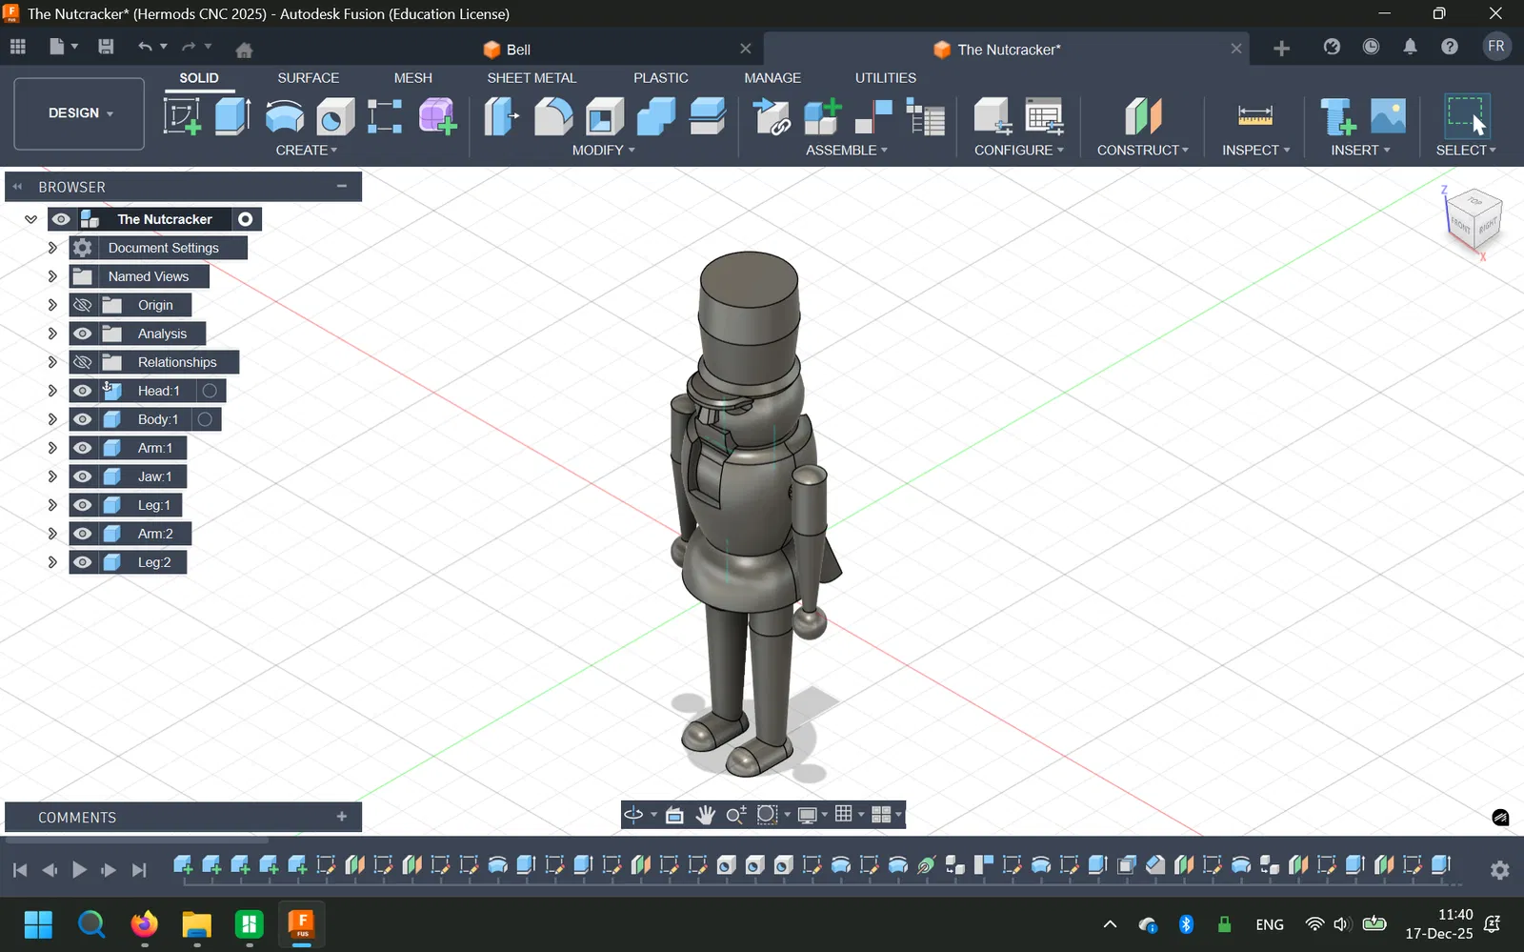Switch to the Bell document tab
This screenshot has height=952, width=1524.
pyautogui.click(x=518, y=50)
